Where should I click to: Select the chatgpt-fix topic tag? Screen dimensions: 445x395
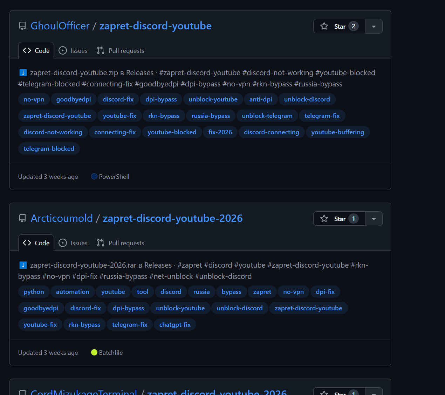coord(175,325)
